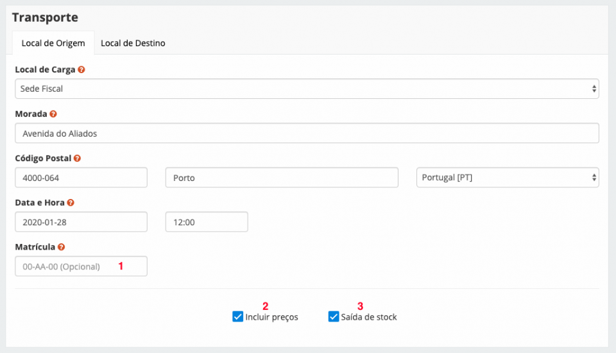This screenshot has width=616, height=353.
Task: Click the Porto city field
Action: tap(281, 178)
